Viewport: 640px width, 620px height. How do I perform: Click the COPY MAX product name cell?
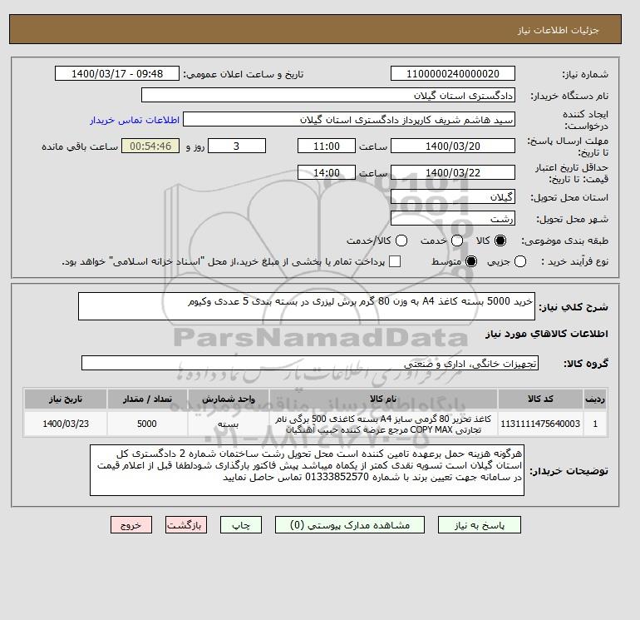pos(383,424)
